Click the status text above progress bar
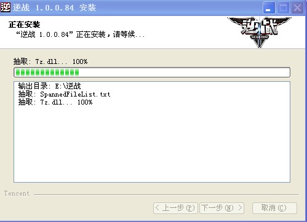This screenshot has width=307, height=222. point(50,61)
